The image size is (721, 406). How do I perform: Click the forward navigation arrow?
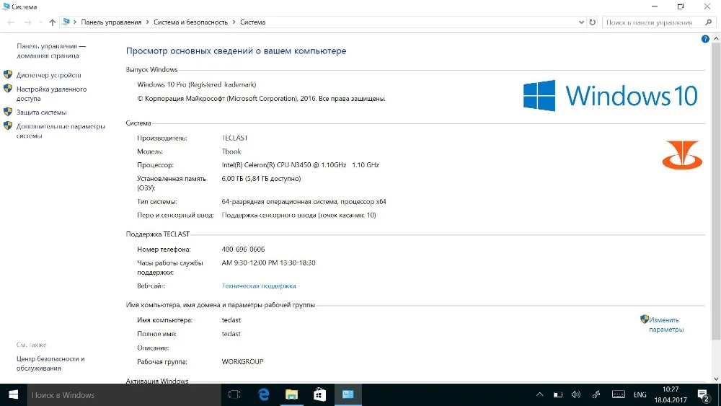pos(27,22)
